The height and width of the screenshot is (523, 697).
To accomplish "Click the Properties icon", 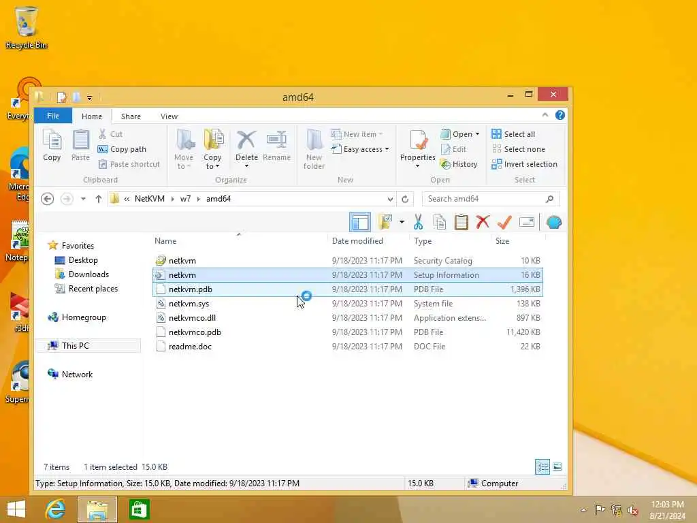I will click(418, 140).
